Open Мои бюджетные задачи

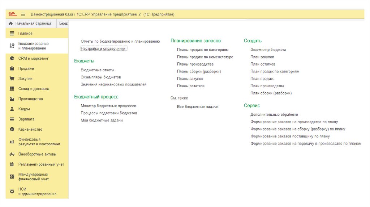click(x=102, y=120)
